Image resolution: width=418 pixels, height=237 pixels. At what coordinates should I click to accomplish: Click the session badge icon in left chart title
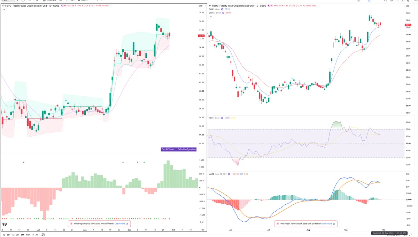[63, 6]
